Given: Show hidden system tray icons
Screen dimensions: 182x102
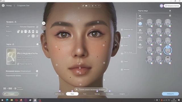Looking at the screenshot, I should 155,100.
